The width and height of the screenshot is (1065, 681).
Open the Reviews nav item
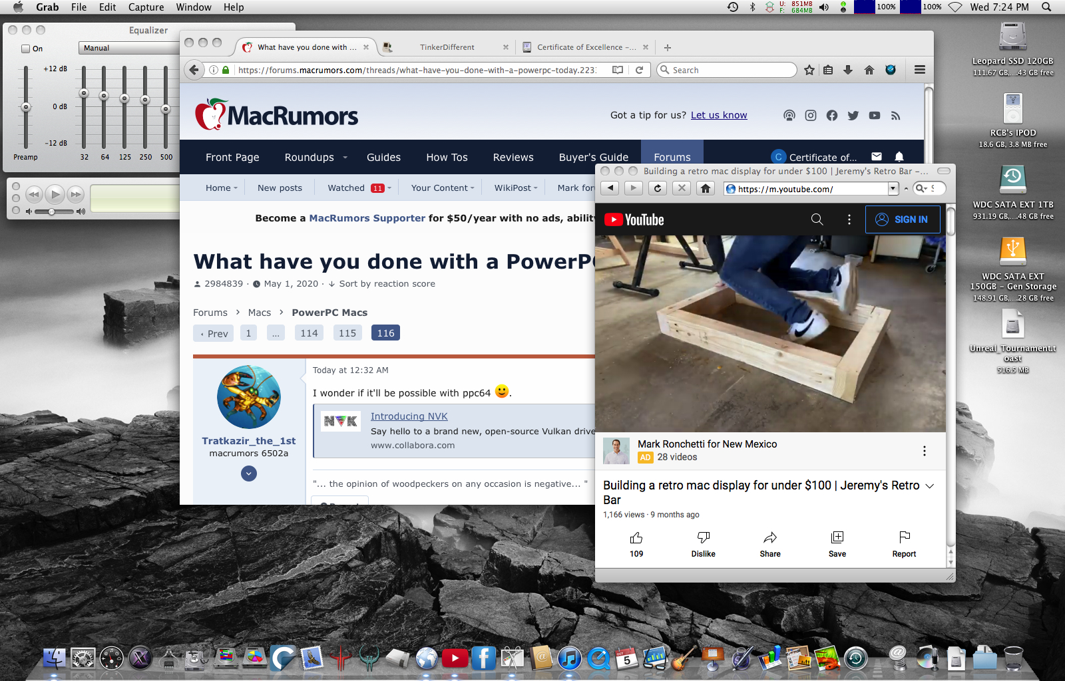coord(513,158)
